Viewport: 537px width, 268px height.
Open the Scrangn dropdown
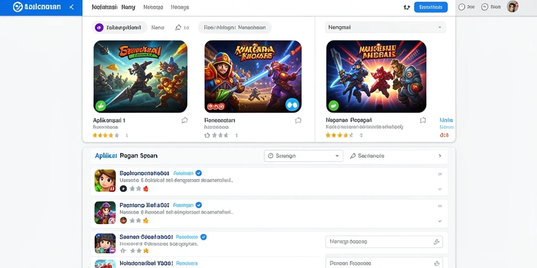click(x=304, y=156)
